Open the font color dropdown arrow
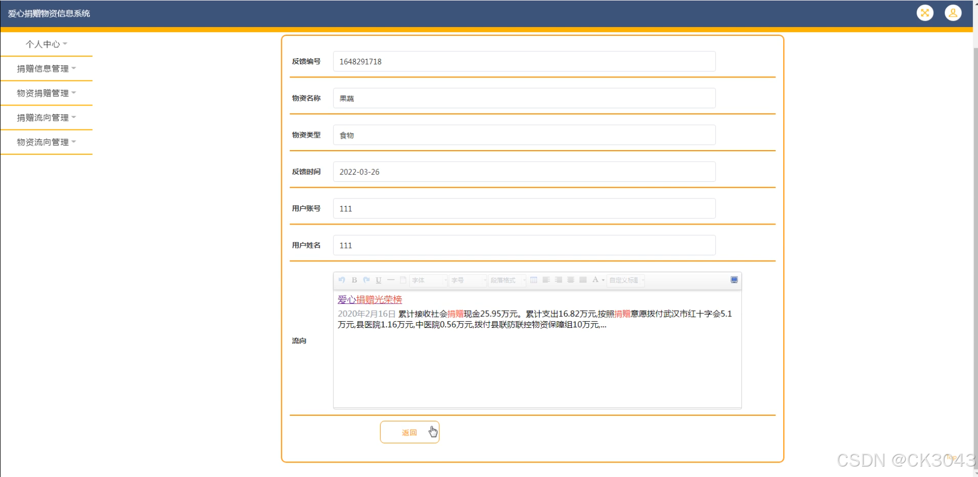The height and width of the screenshot is (477, 978). coord(603,281)
